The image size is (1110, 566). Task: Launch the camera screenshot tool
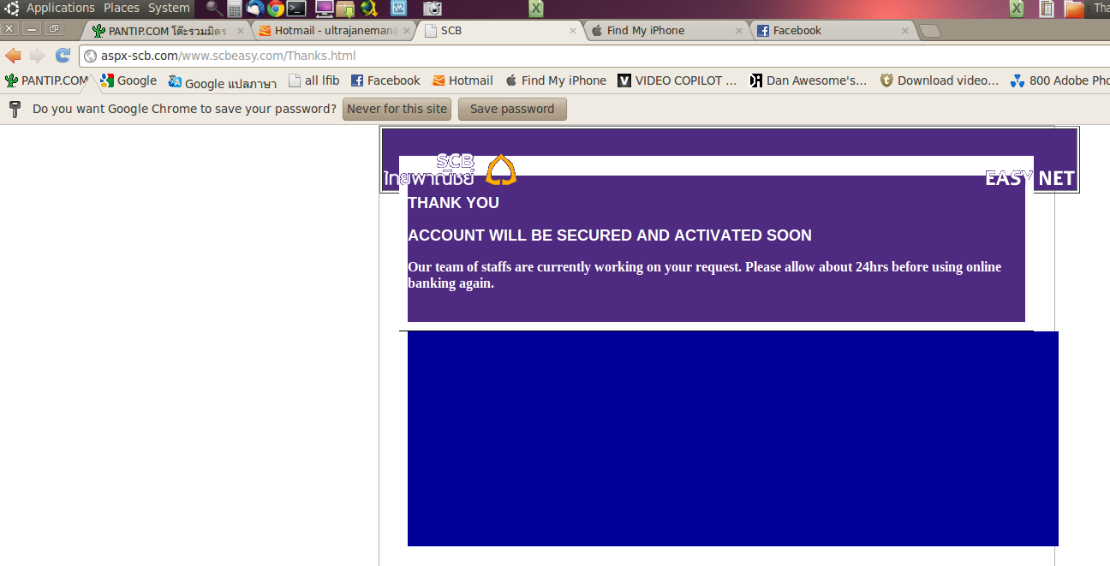433,9
